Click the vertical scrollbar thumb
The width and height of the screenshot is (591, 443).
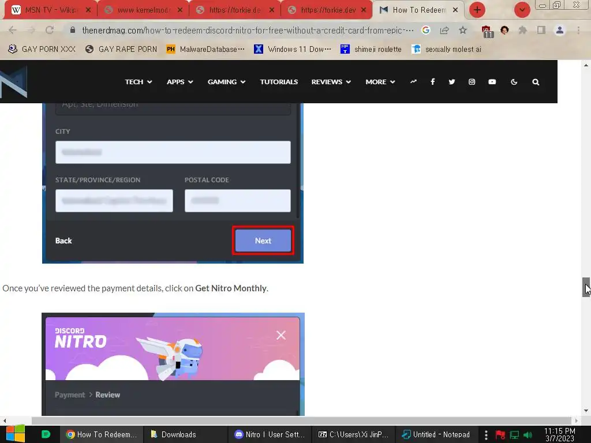click(x=586, y=287)
